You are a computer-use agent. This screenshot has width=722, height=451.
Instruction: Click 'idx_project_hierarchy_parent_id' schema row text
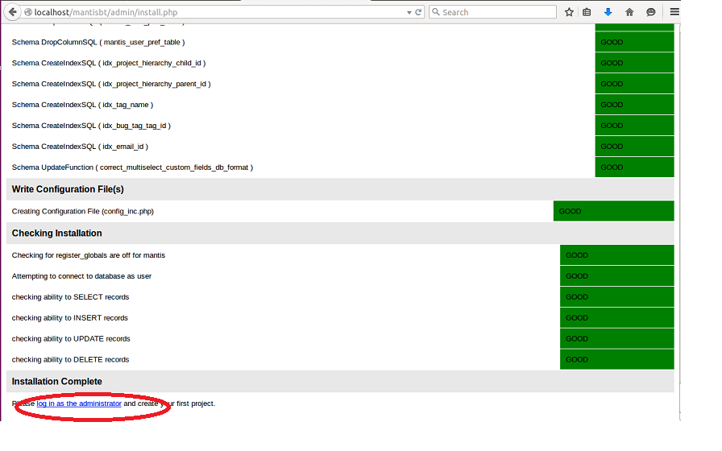[111, 85]
